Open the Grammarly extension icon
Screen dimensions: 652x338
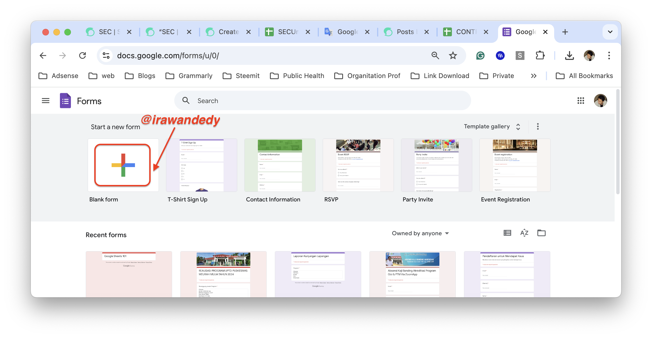480,56
